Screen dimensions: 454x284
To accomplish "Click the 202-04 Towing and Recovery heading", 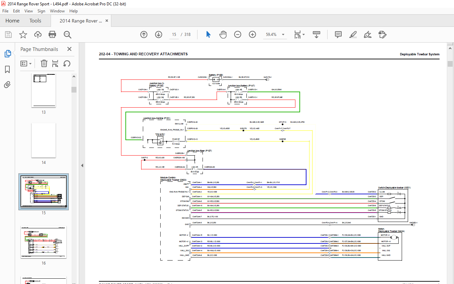I will tap(143, 54).
